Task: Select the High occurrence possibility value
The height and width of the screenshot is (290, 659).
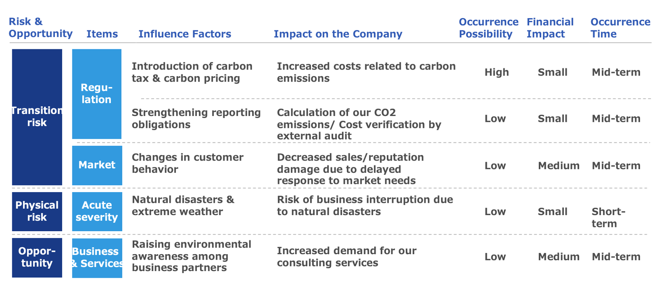Action: click(x=497, y=72)
